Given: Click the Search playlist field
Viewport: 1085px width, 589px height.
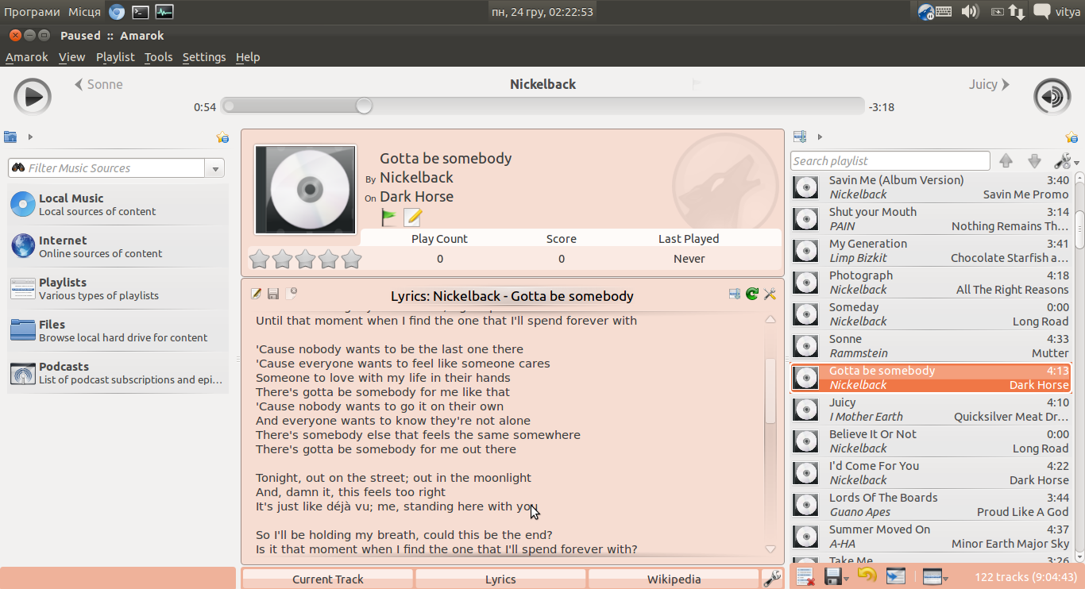Looking at the screenshot, I should point(890,161).
